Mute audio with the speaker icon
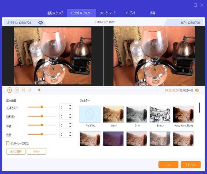207x174 pixels. click(x=197, y=90)
